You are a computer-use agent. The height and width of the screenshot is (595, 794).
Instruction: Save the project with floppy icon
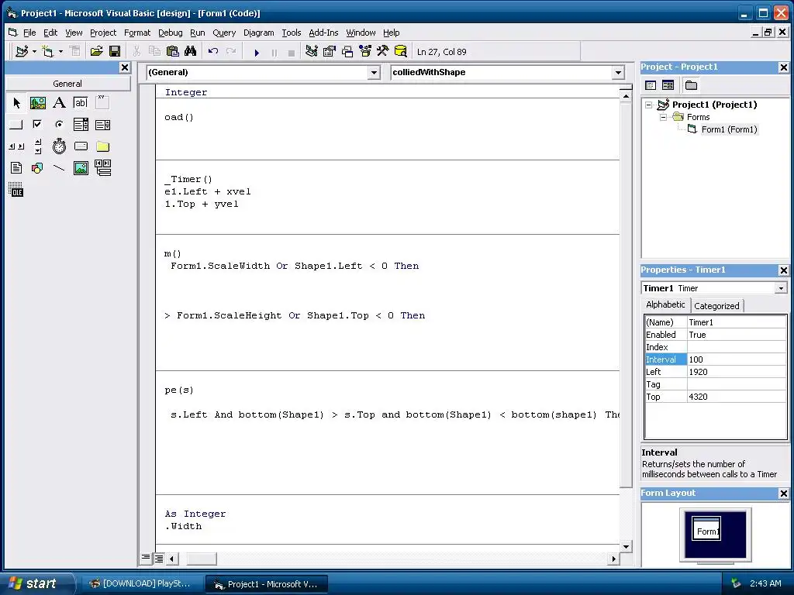(115, 51)
